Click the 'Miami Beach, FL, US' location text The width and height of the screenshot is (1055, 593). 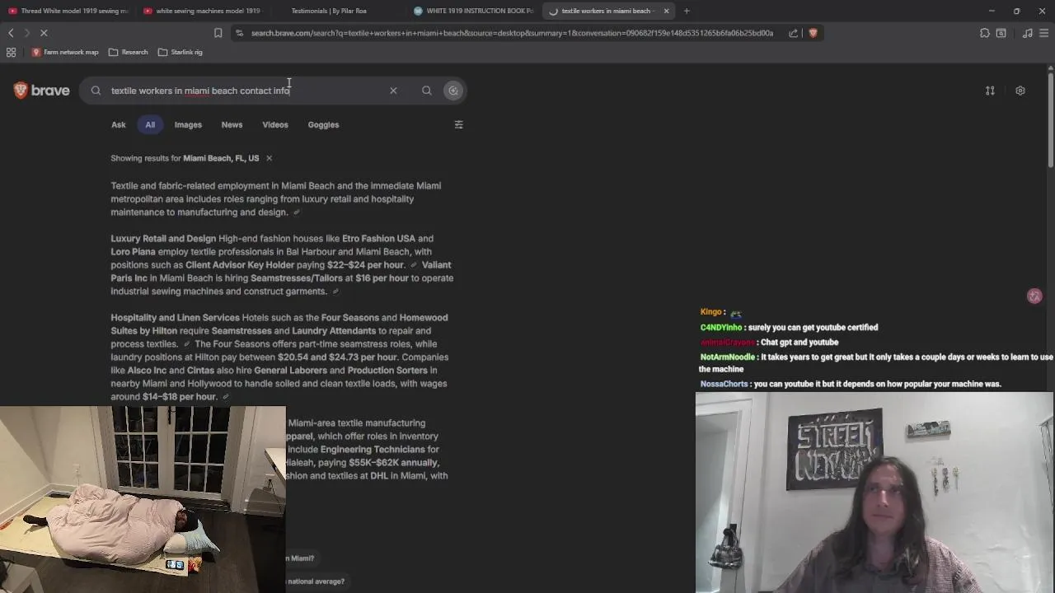[221, 158]
